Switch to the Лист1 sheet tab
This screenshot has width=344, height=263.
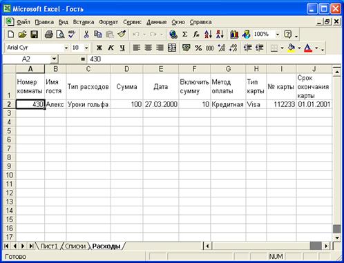click(x=49, y=246)
